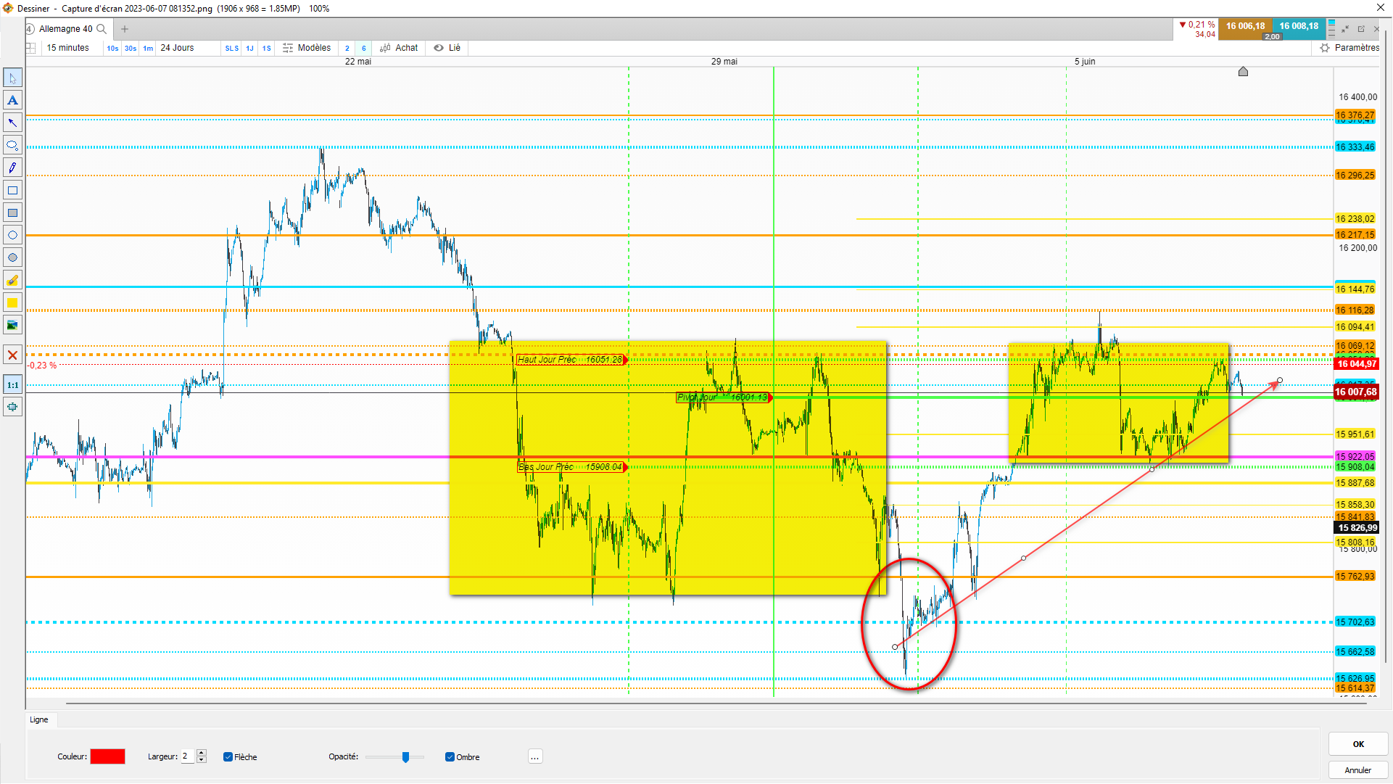Select the arrow drawing tool
This screenshot has width=1393, height=784.
tap(12, 123)
